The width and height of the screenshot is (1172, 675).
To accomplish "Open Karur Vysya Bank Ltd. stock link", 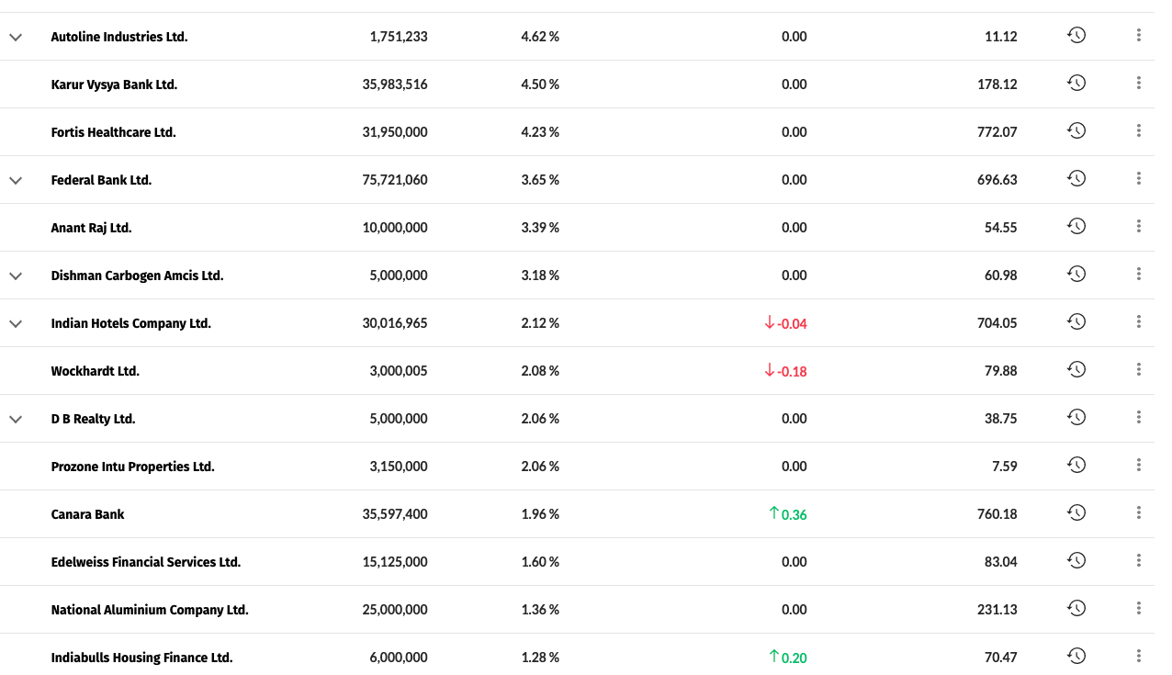I will click(114, 84).
